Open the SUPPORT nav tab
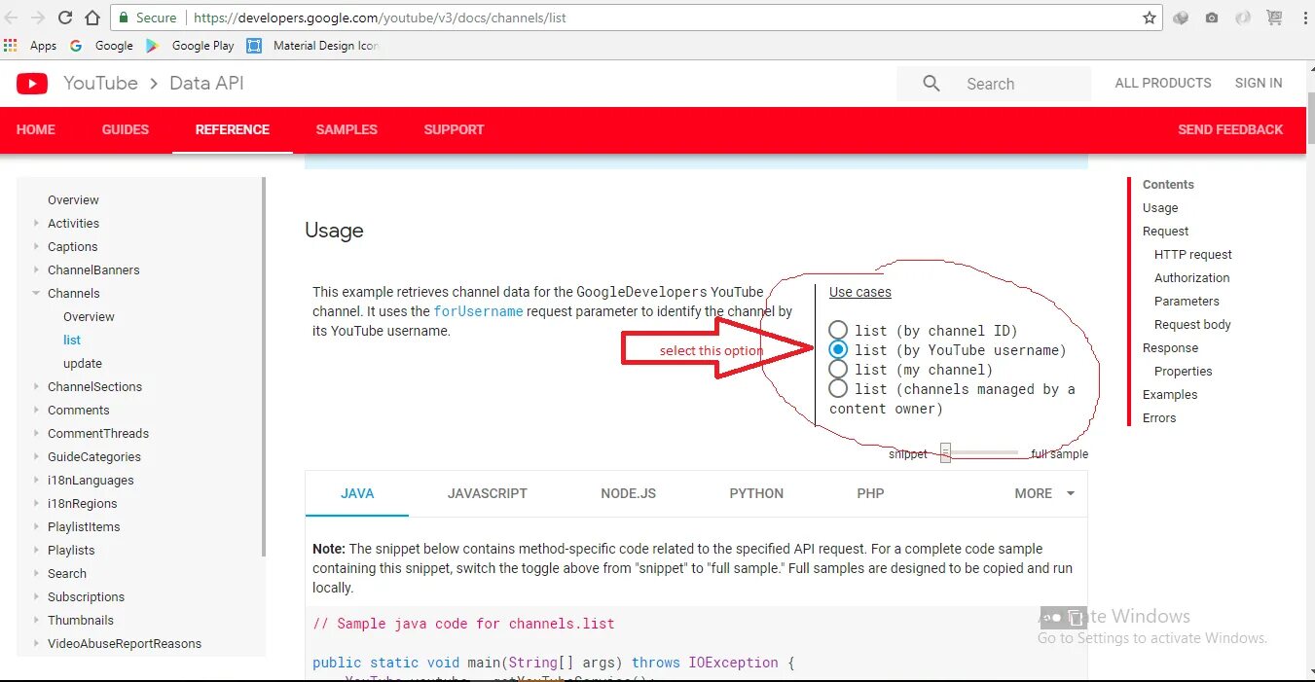 [x=454, y=129]
